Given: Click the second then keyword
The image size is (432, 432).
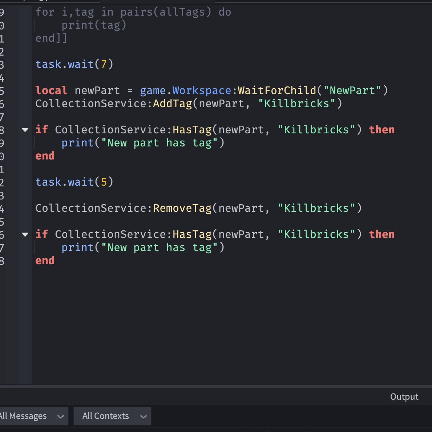Looking at the screenshot, I should click(382, 234).
